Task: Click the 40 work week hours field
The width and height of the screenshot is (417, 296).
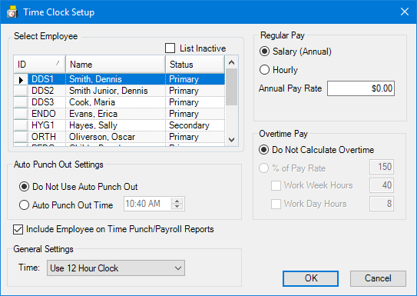Action: (382, 185)
